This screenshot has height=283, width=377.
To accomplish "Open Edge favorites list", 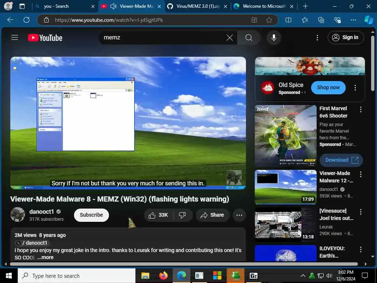I will 305,20.
